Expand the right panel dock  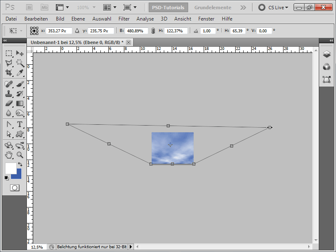coord(331,40)
